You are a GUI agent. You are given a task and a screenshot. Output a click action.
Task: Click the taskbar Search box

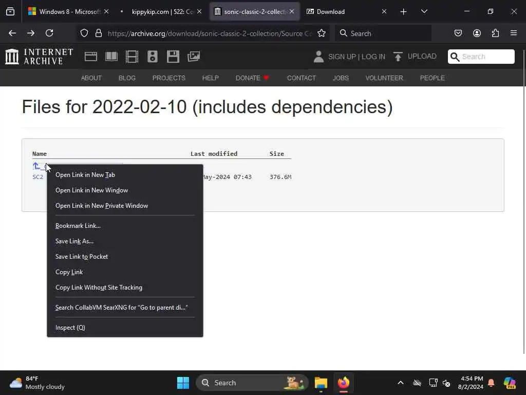coord(252,383)
